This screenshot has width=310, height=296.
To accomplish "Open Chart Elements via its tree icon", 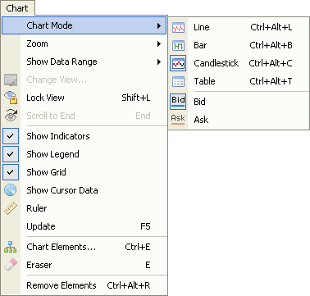I will [x=11, y=247].
